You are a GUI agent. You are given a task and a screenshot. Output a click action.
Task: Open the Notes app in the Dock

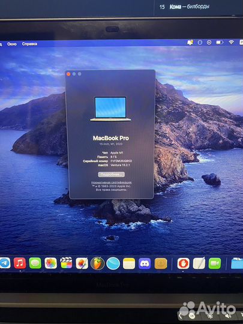pyautogui.click(x=129, y=263)
